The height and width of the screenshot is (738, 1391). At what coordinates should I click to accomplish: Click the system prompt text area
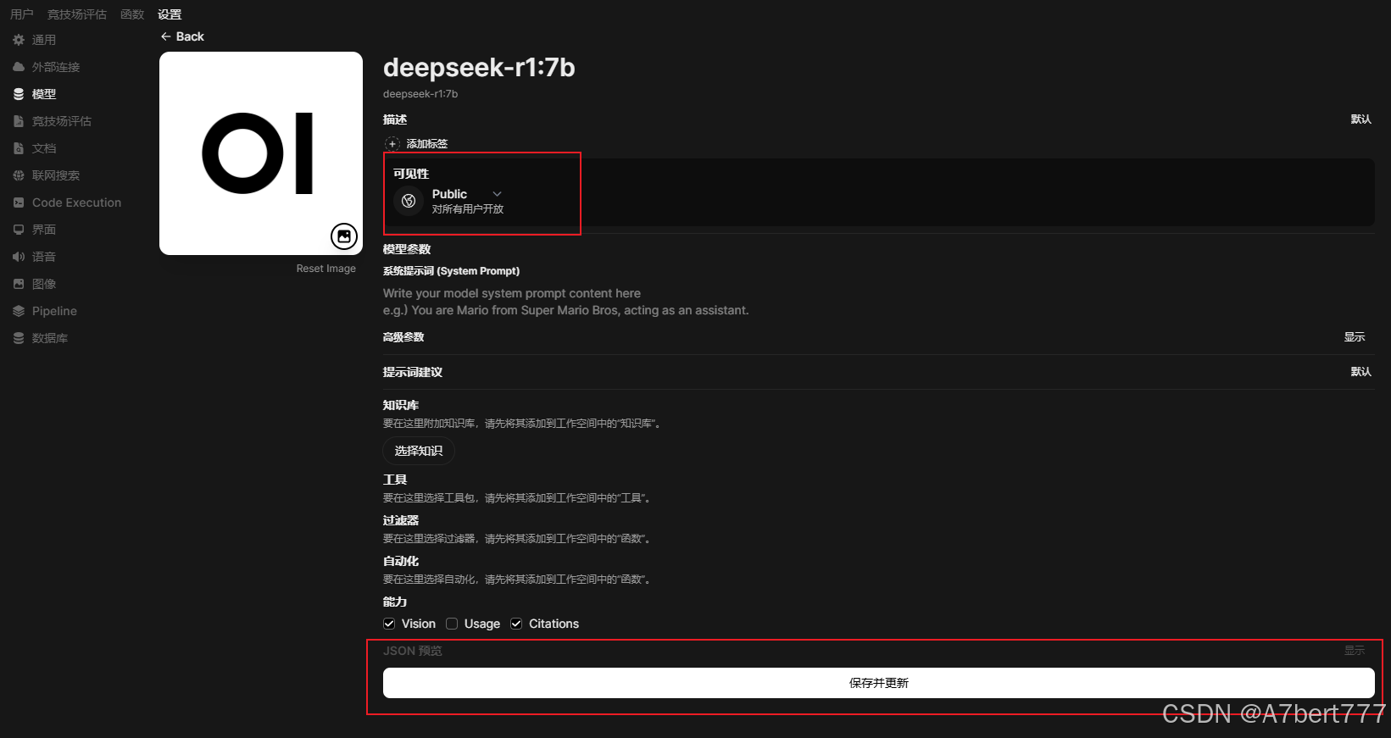(879, 302)
